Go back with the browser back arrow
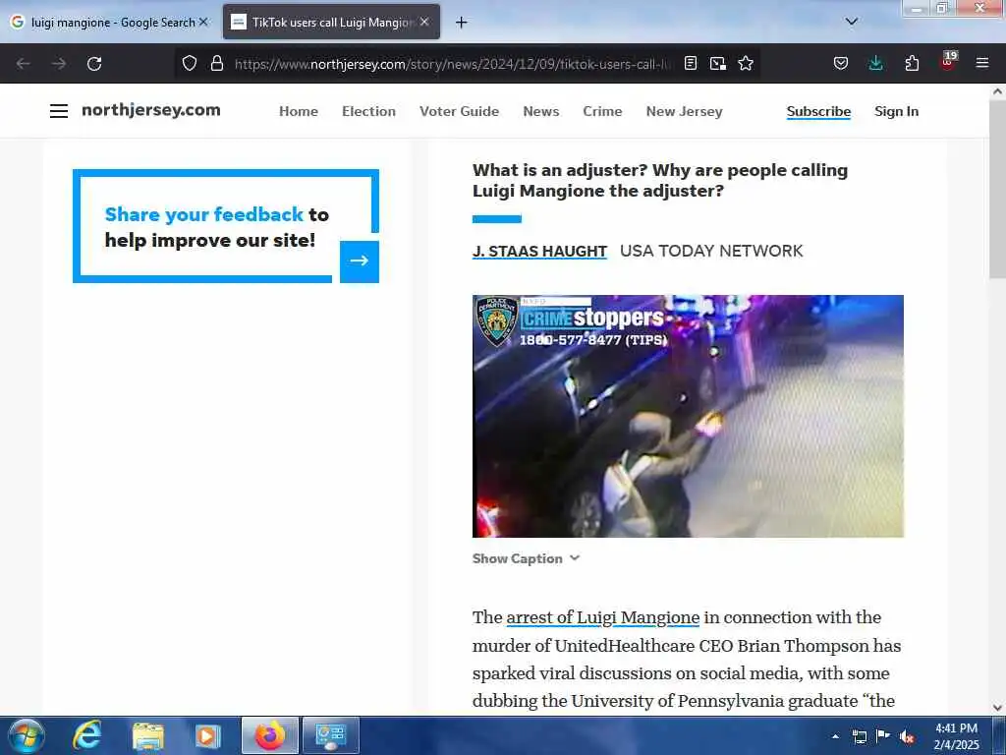 point(24,64)
